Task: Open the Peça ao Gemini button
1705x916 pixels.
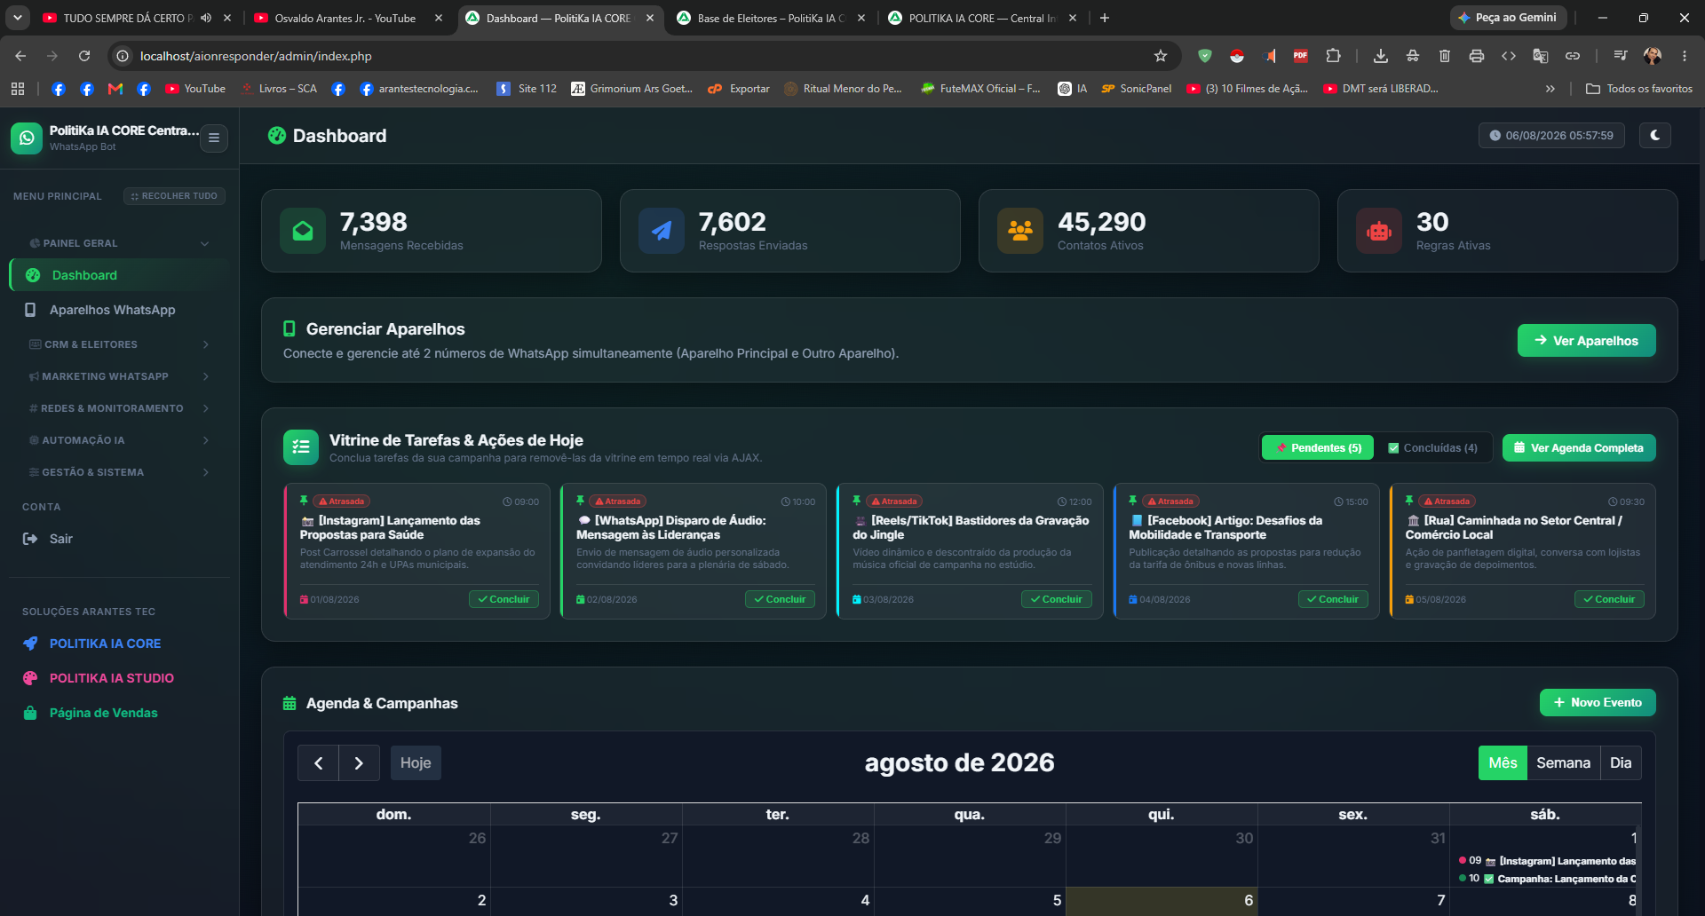Action: tap(1508, 18)
